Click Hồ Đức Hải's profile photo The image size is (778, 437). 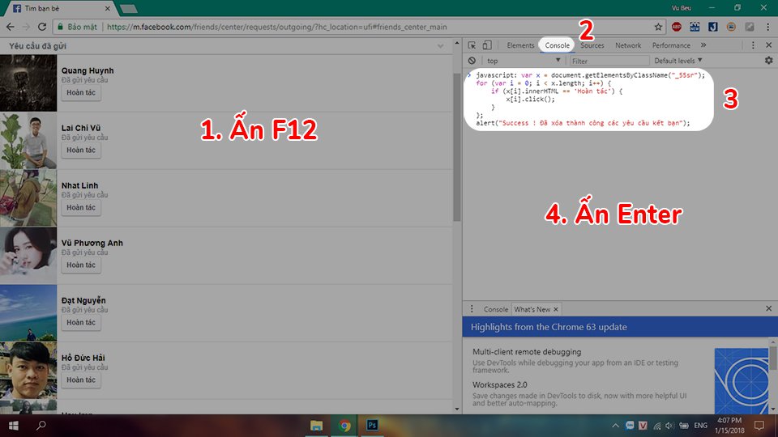(28, 371)
